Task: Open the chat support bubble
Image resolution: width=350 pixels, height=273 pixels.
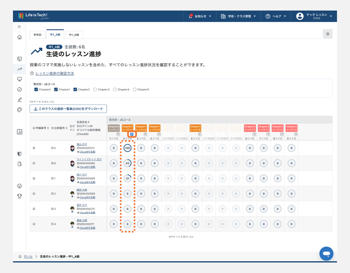Action: click(326, 253)
